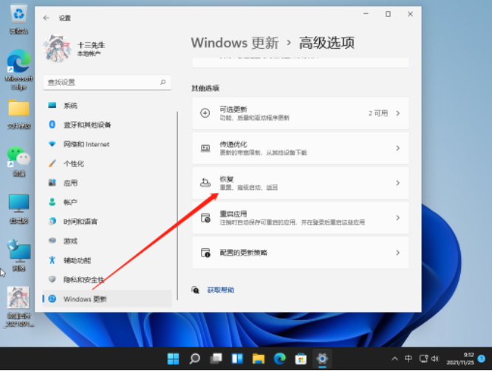Screen dimensions: 492x371
Task: Select 时间和语言 in the sidebar
Action: coord(81,221)
